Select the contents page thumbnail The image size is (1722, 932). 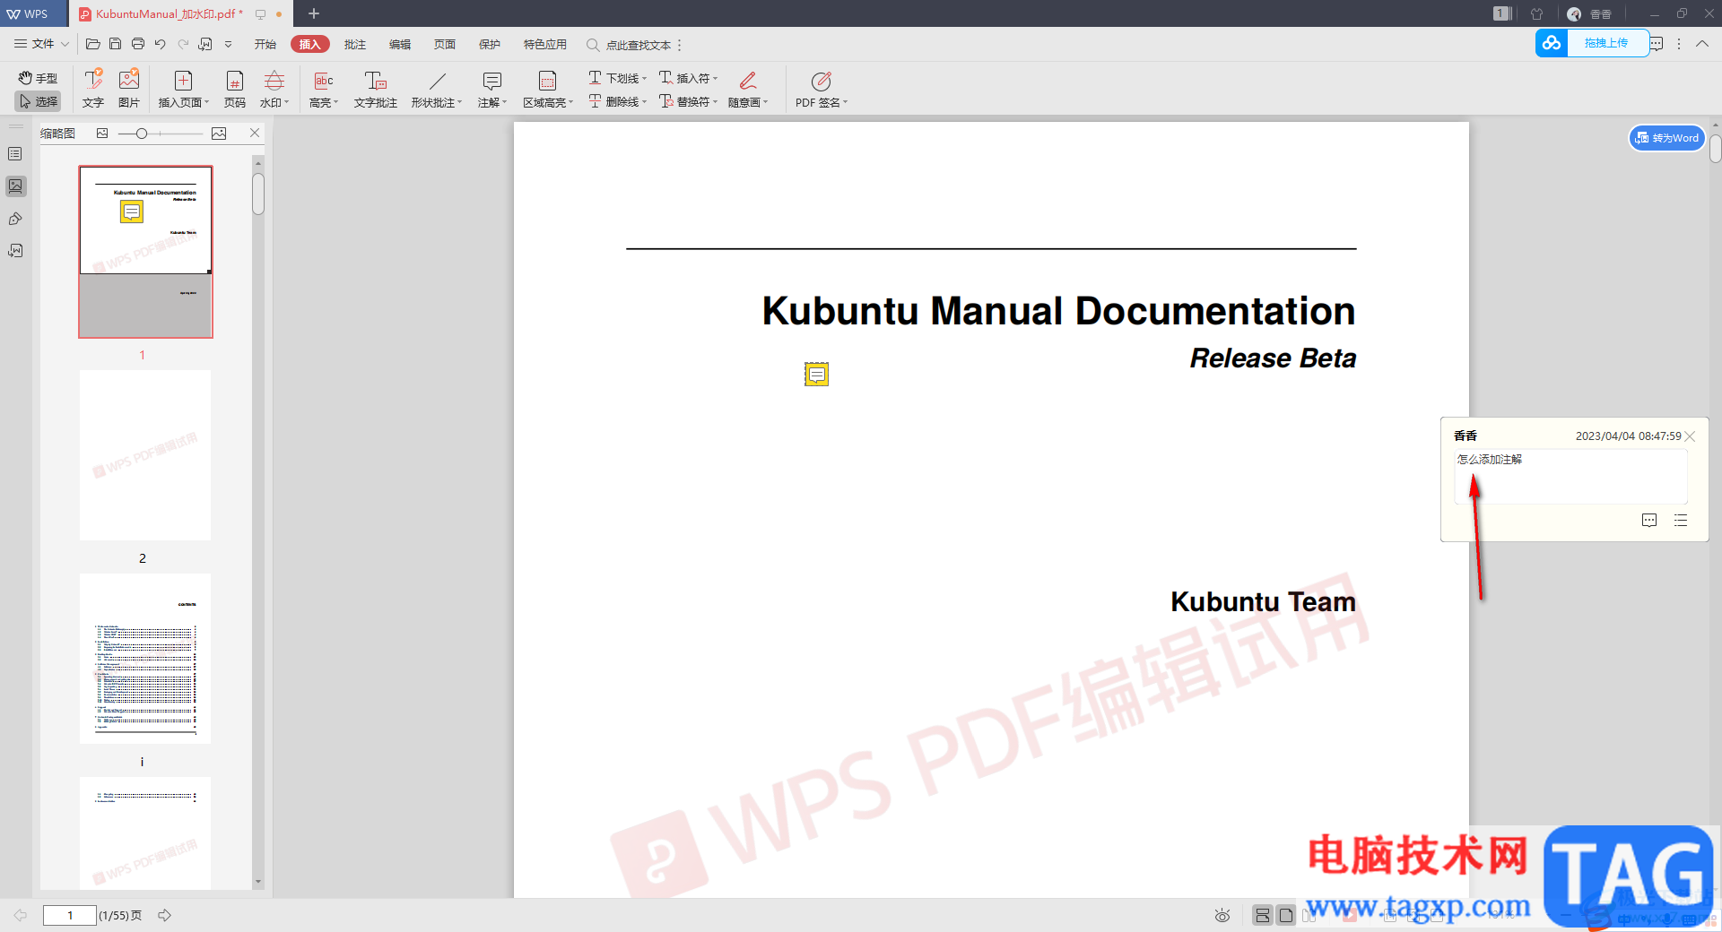pyautogui.click(x=145, y=659)
